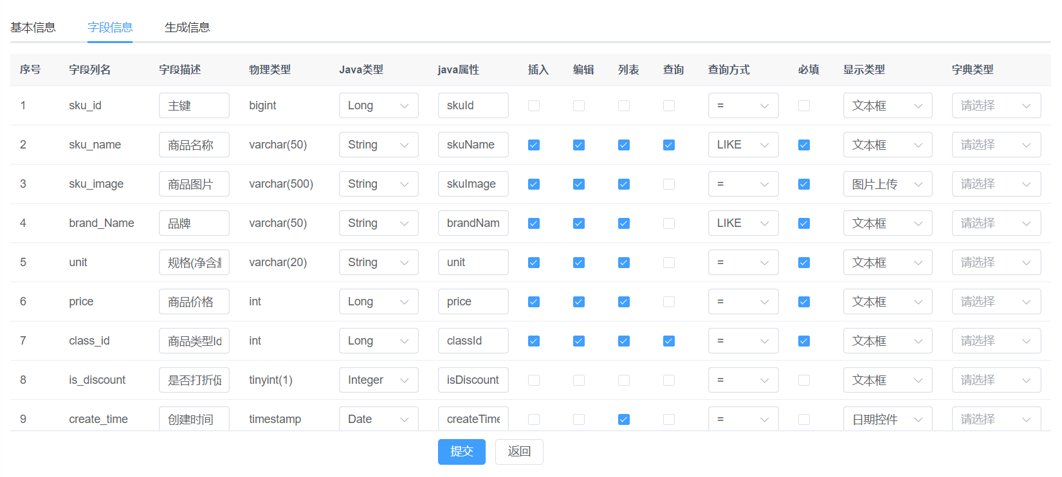Toggle 列表 checkbox for create_time row
Viewport: 1062px width, 477px height.
point(624,420)
